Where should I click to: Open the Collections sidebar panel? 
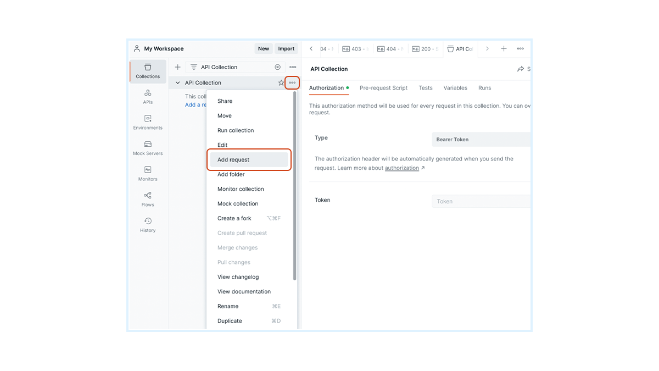(148, 71)
